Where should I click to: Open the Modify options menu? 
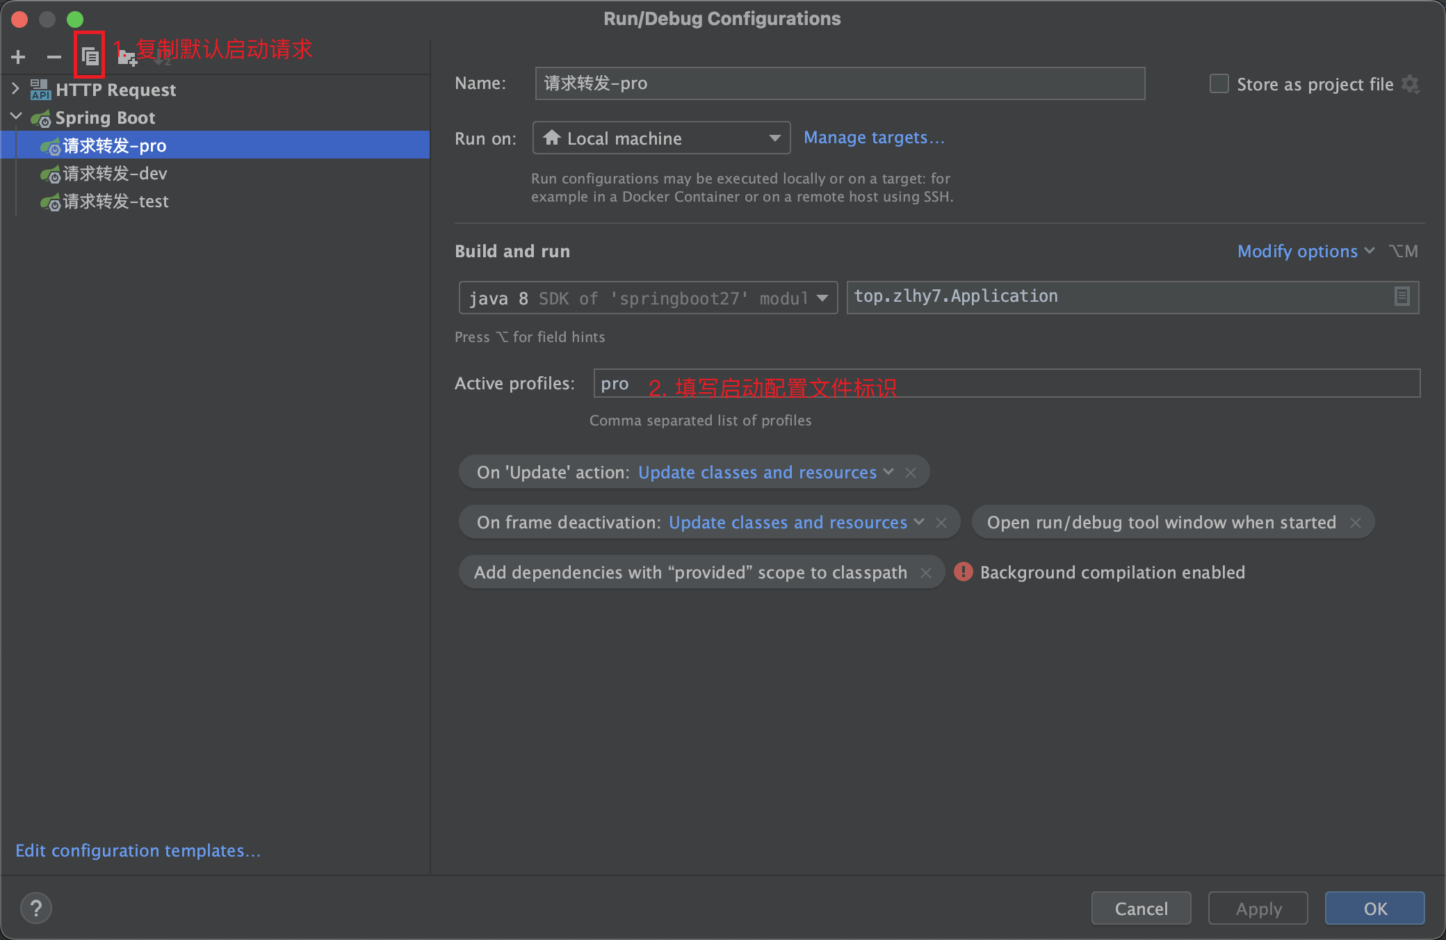pyautogui.click(x=1305, y=251)
